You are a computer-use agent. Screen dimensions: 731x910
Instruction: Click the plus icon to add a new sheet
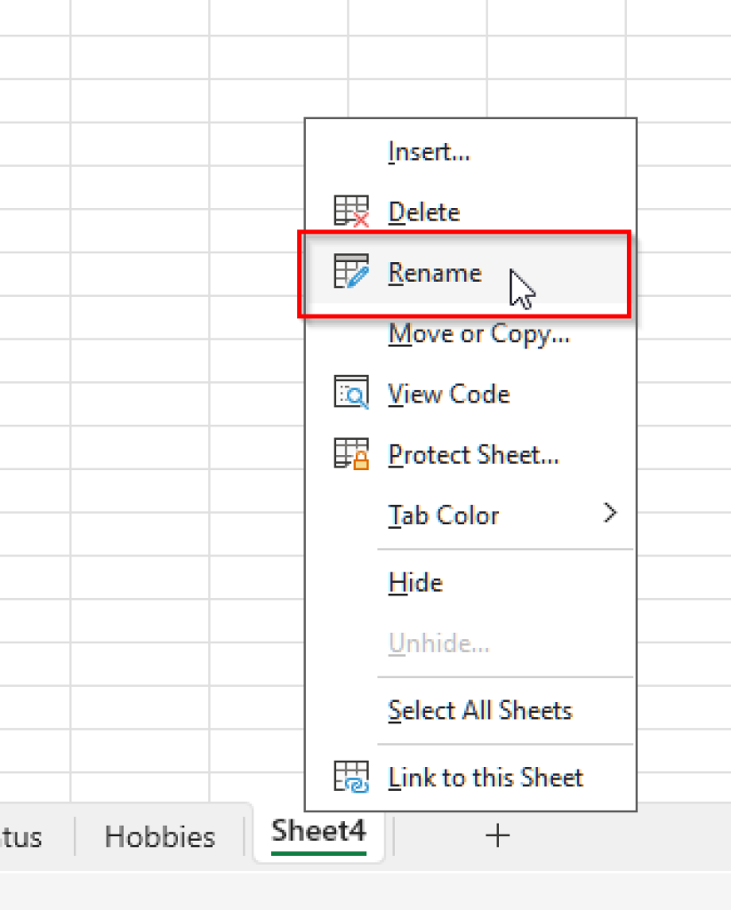coord(498,834)
